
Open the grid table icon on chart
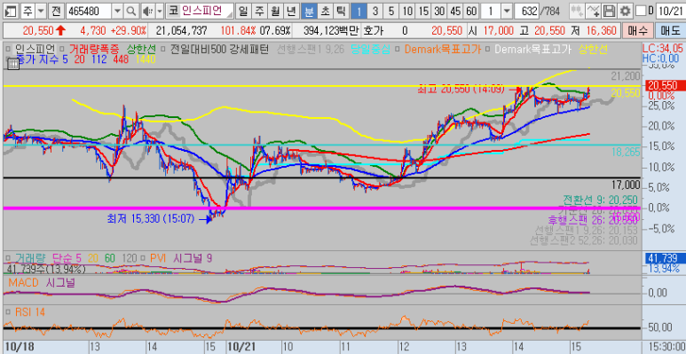click(x=13, y=64)
